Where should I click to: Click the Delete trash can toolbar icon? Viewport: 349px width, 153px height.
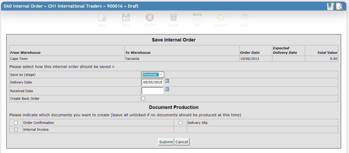pyautogui.click(x=173, y=18)
